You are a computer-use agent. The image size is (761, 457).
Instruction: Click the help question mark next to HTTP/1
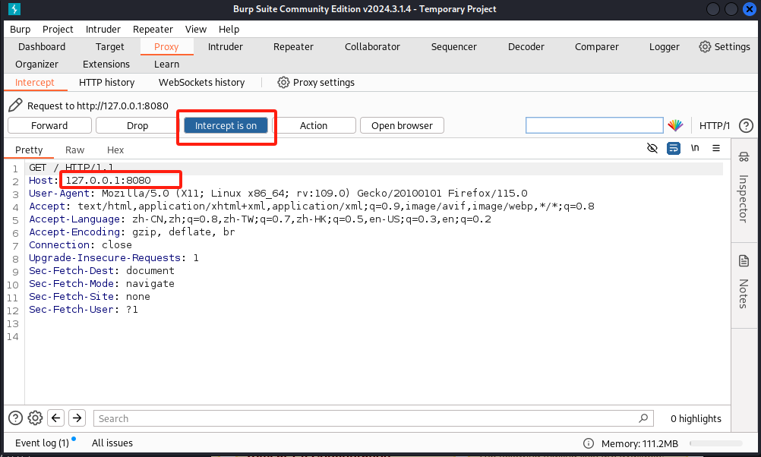[746, 126]
